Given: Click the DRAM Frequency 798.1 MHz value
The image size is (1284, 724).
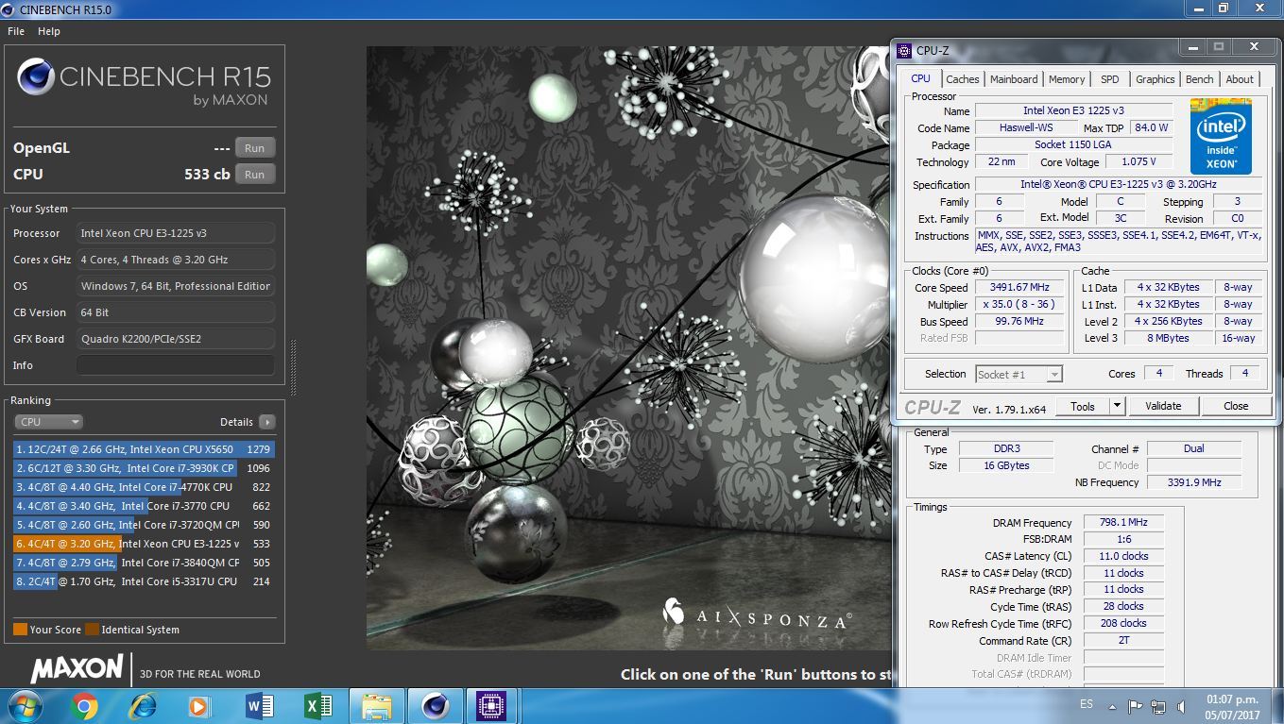Looking at the screenshot, I should tap(1122, 522).
